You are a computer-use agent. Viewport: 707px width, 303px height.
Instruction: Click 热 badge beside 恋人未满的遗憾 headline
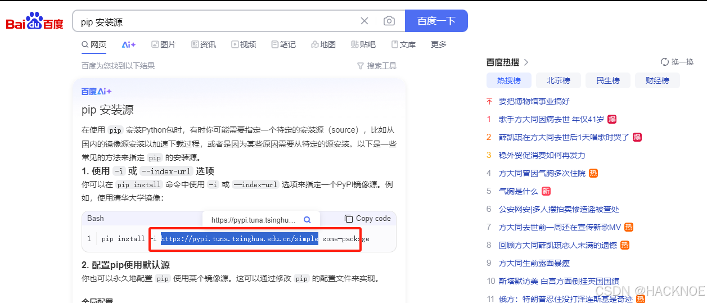point(625,245)
